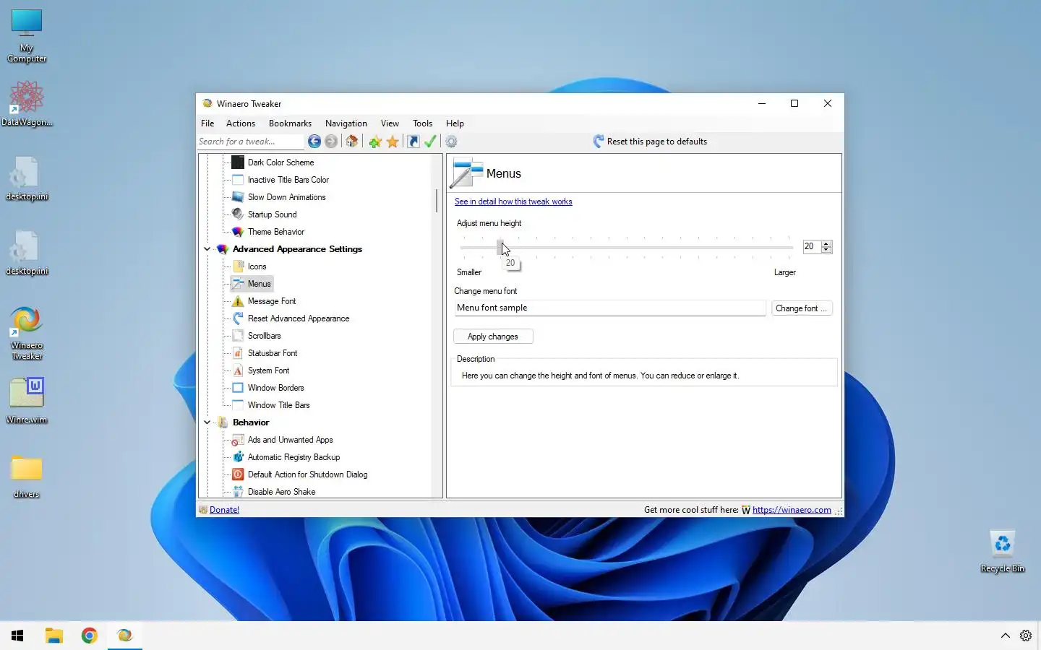This screenshot has width=1041, height=650.
Task: Click the Forward navigation arrow in the toolbar
Action: click(x=331, y=142)
